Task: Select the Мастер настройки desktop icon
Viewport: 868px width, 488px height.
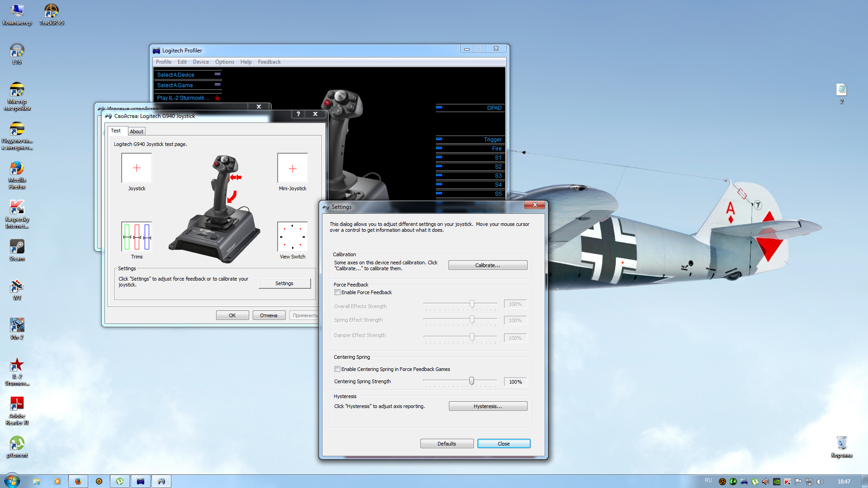Action: pos(17,96)
